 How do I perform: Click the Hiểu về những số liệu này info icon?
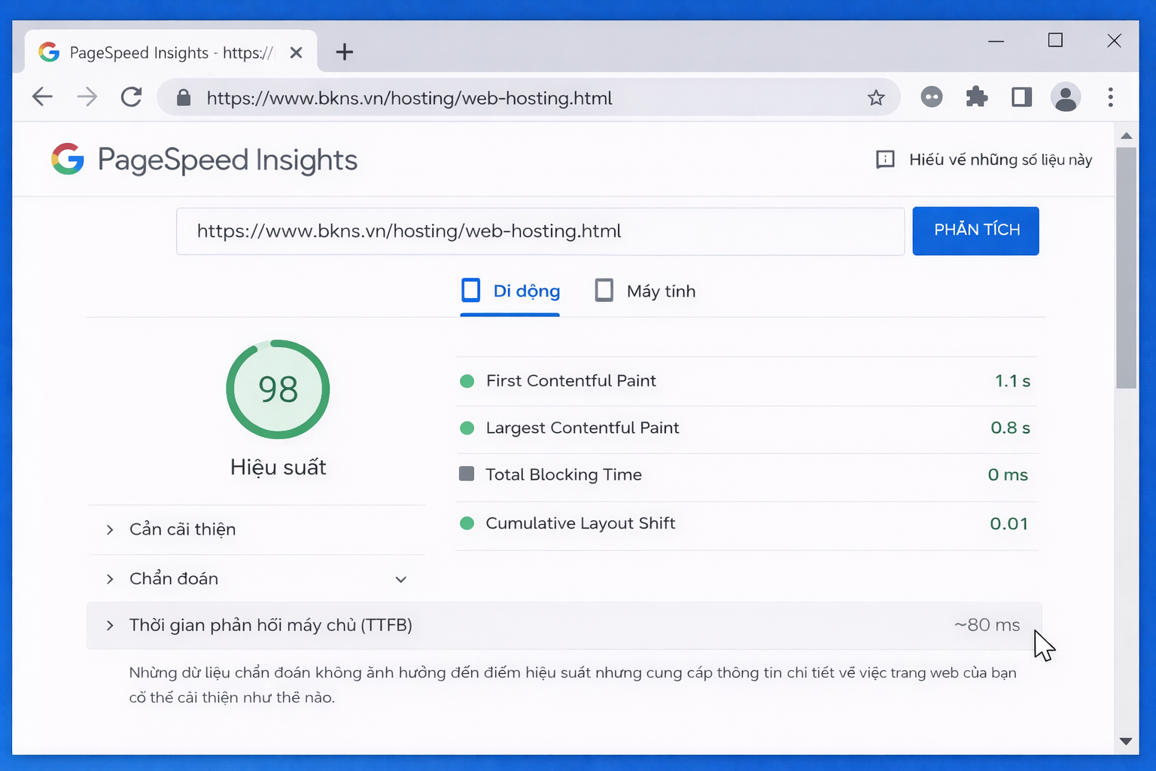(885, 159)
